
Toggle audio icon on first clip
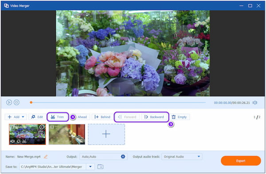click(12, 141)
